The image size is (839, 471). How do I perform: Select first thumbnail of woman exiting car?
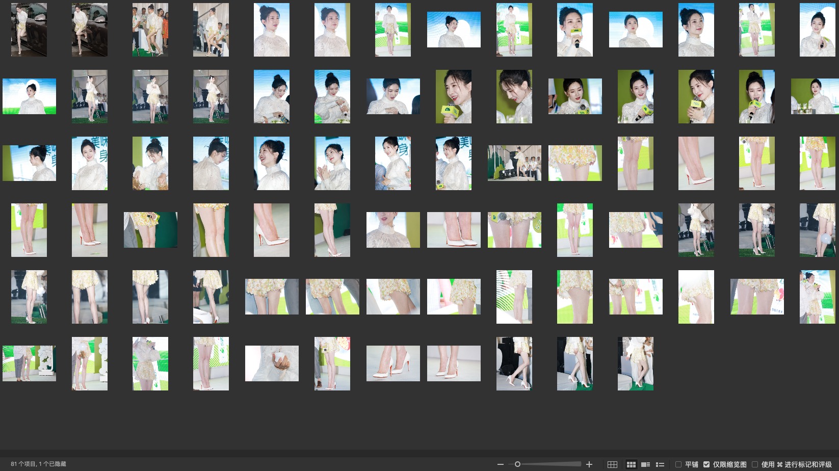[29, 30]
